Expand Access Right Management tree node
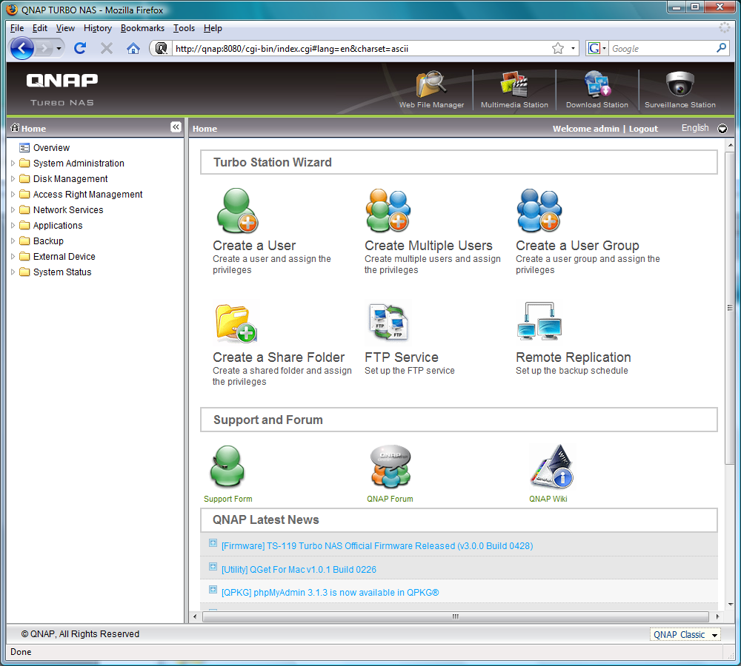This screenshot has height=666, width=741. tap(13, 195)
